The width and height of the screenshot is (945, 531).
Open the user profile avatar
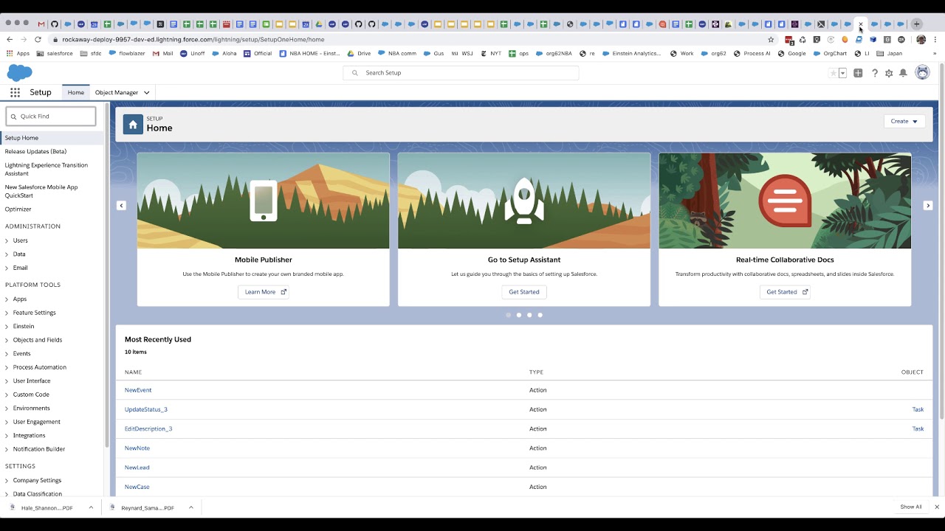pos(922,72)
